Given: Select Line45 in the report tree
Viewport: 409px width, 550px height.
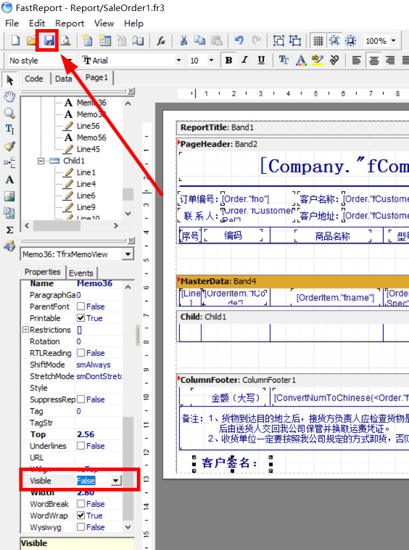Looking at the screenshot, I should click(88, 149).
